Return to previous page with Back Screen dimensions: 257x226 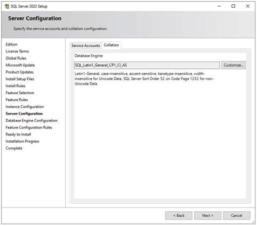click(179, 216)
